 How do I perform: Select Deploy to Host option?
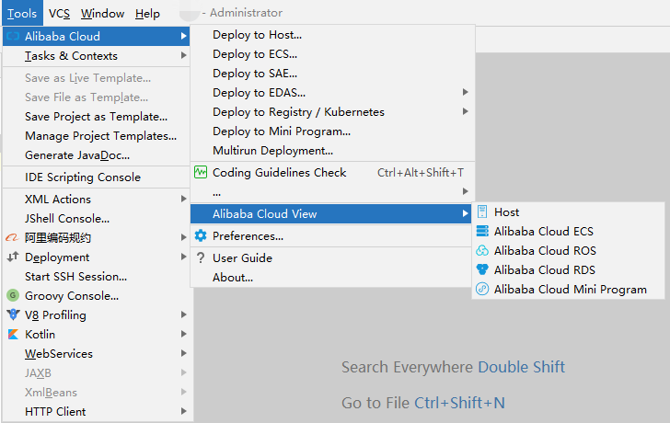257,35
